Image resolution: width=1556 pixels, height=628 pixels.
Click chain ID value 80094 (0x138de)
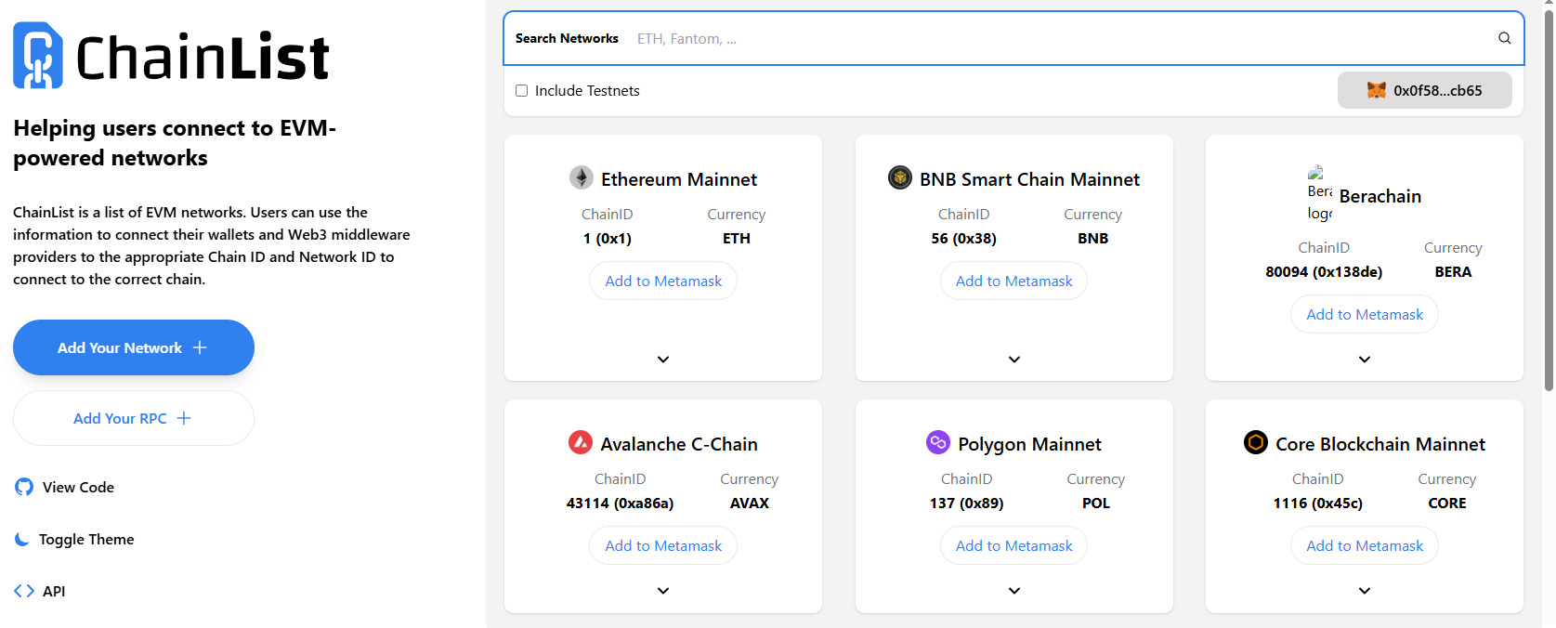click(x=1324, y=272)
